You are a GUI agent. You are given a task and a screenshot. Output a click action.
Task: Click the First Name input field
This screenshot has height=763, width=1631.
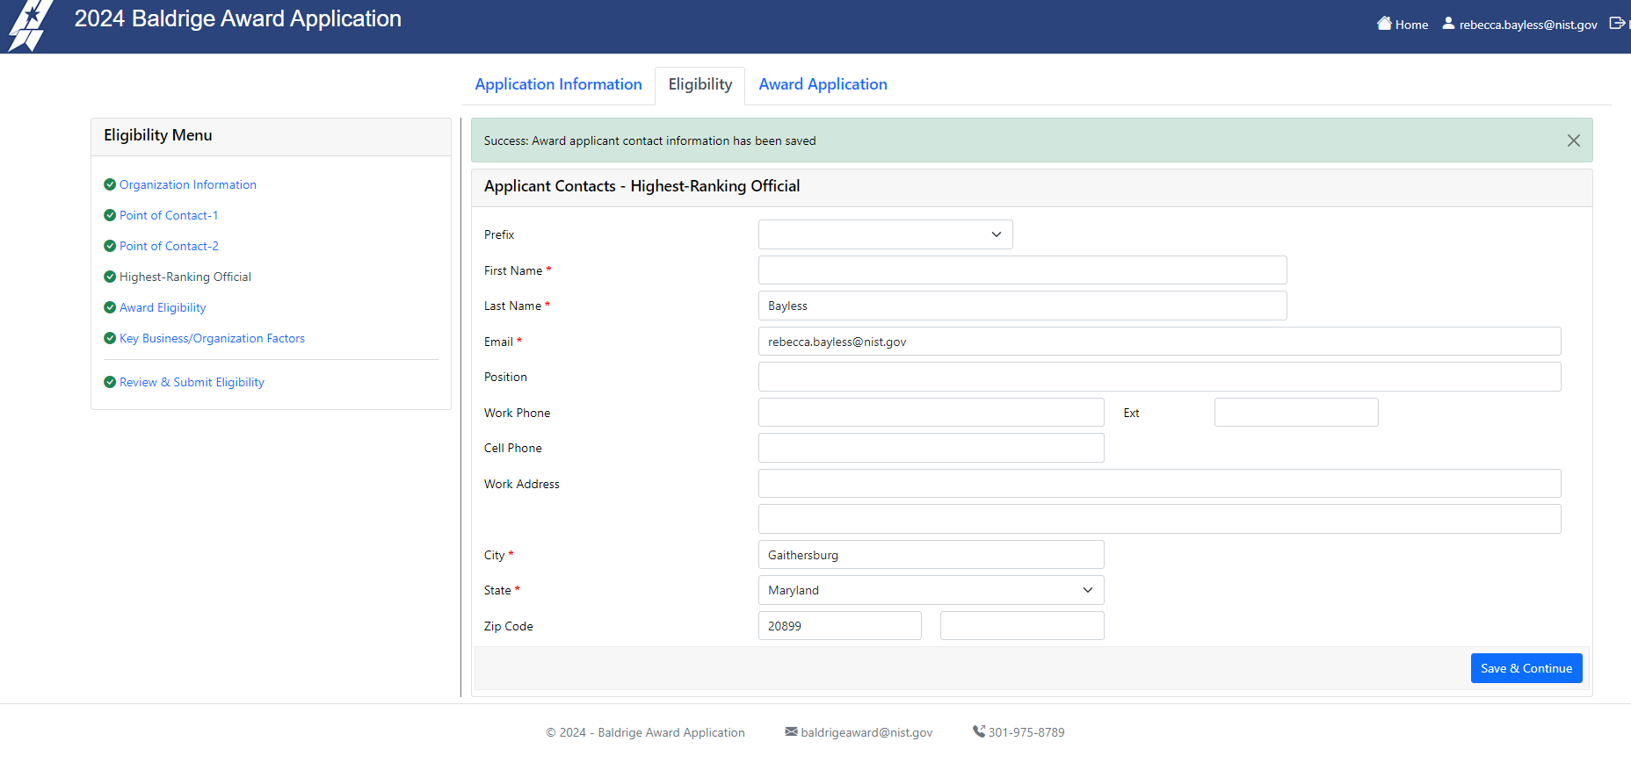1022,270
